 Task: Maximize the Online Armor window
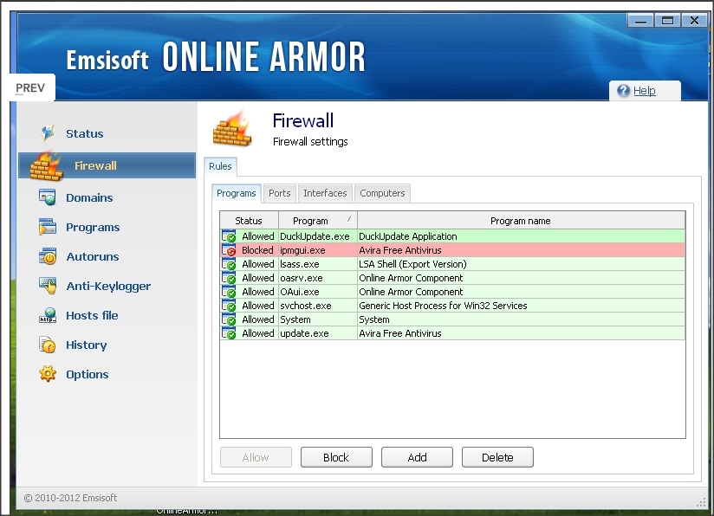(667, 21)
